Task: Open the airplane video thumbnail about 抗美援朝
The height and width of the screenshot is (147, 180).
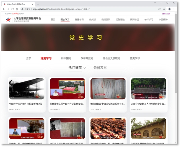Action: tap(27, 89)
